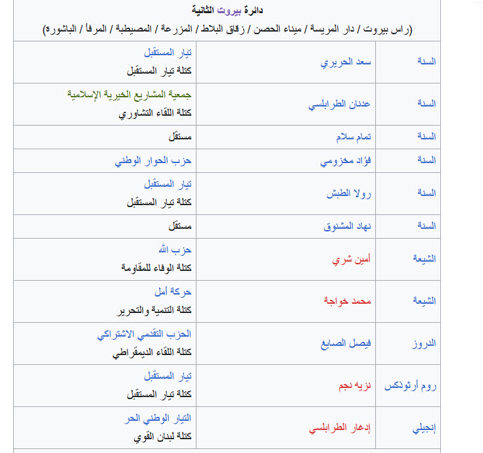483x453 pixels.
Task: Select كتلة تيار المستقبل text in نزيه نجم row
Action: [x=159, y=394]
